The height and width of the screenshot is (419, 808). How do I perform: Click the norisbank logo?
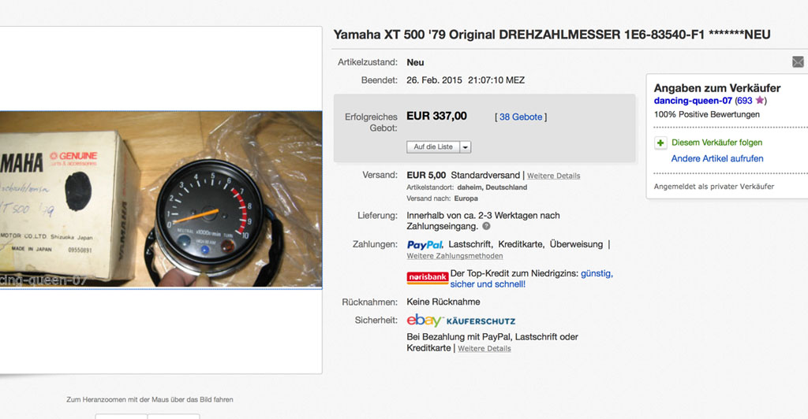pyautogui.click(x=427, y=277)
